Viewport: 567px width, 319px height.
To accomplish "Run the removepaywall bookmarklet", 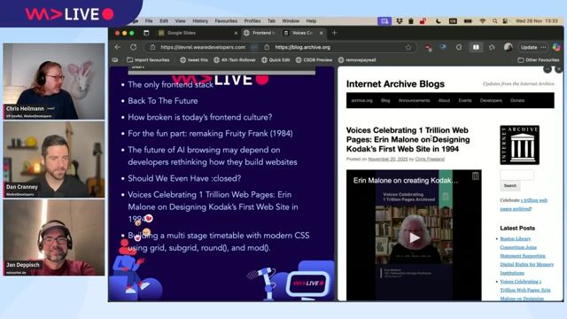I will (357, 60).
